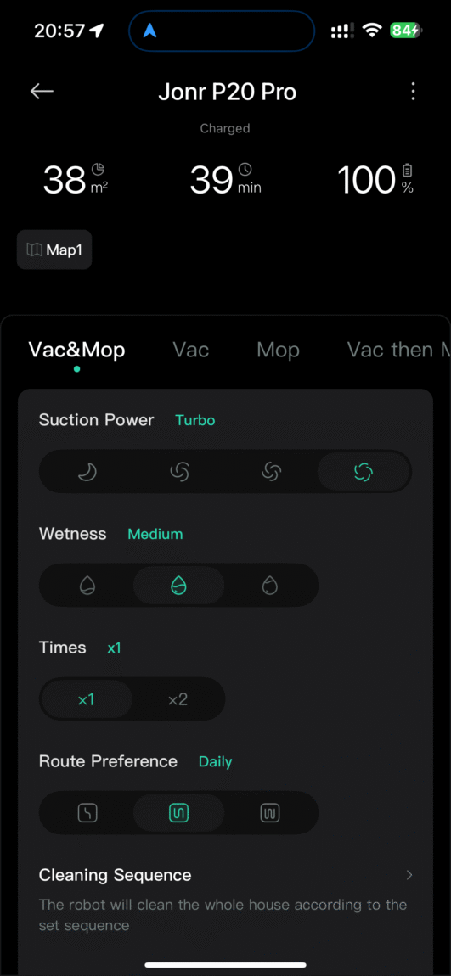The image size is (451, 976).
Task: Select Medium wetness option
Action: pos(178,586)
